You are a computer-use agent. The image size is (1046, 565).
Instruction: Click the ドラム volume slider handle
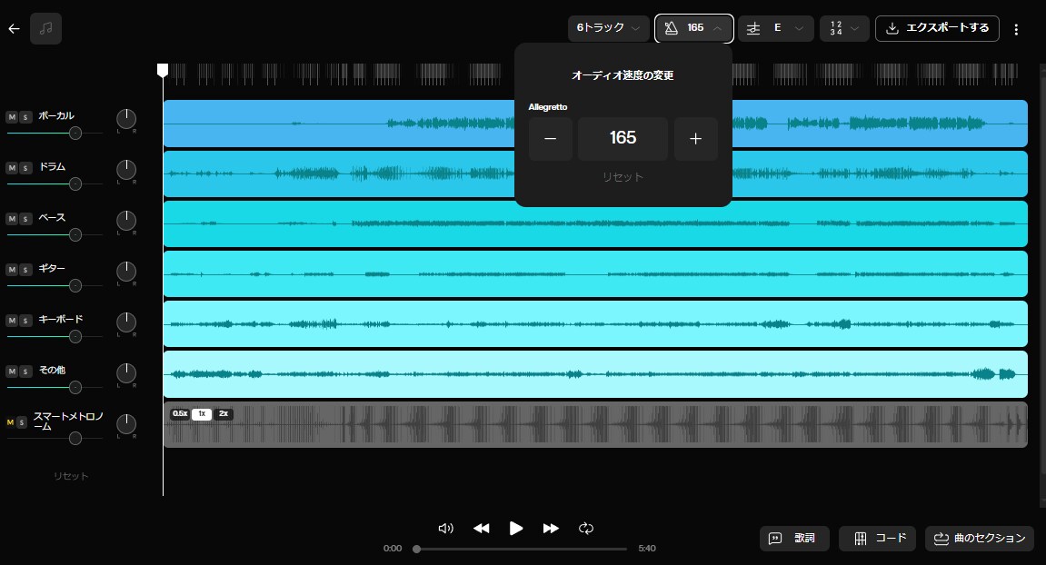pyautogui.click(x=75, y=184)
